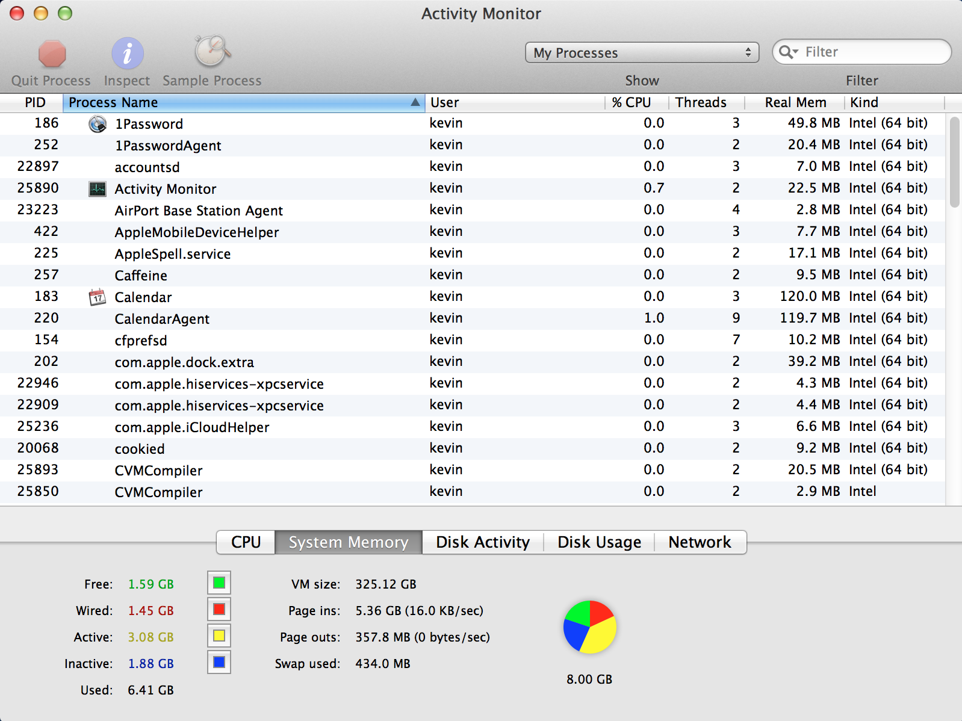Select the cookied process row
This screenshot has height=721, width=962.
click(473, 449)
